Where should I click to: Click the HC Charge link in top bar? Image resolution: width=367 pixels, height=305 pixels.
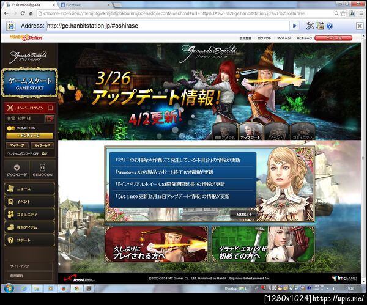pos(304,38)
